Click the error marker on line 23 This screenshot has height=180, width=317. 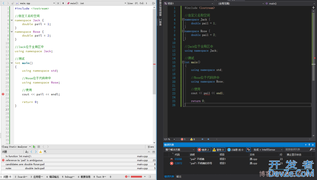(x=3, y=94)
